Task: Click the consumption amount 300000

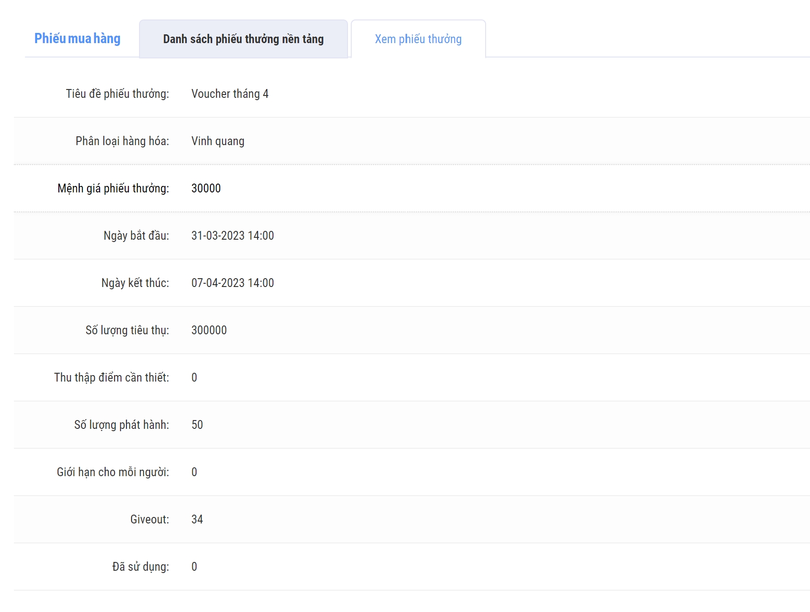Action: pos(209,330)
